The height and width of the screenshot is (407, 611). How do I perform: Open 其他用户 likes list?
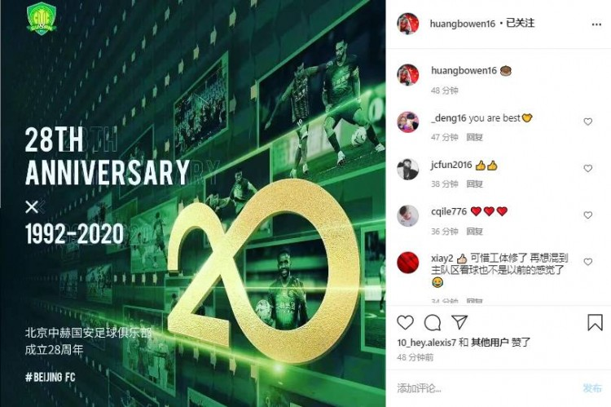(490, 343)
